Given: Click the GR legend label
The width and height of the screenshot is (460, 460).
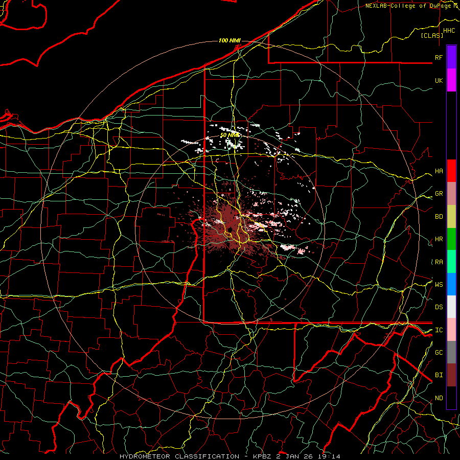Looking at the screenshot, I should (x=439, y=194).
